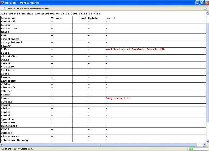Click the DrWeb result 'modification of BackDoor.Generic.976'
The width and height of the screenshot is (209, 151).
[135, 49]
